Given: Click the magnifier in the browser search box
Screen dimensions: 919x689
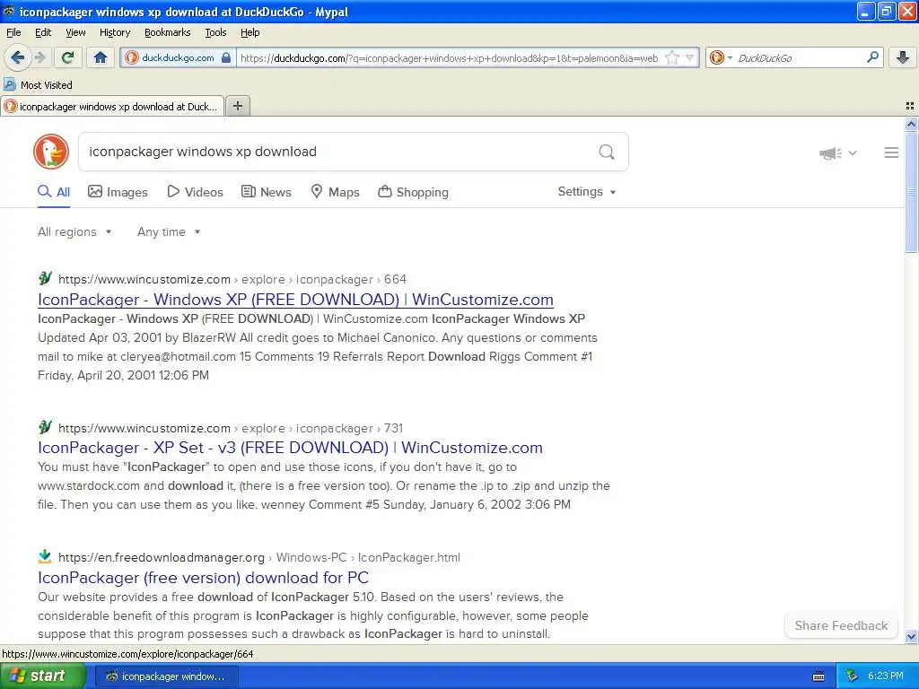Looking at the screenshot, I should 872,57.
